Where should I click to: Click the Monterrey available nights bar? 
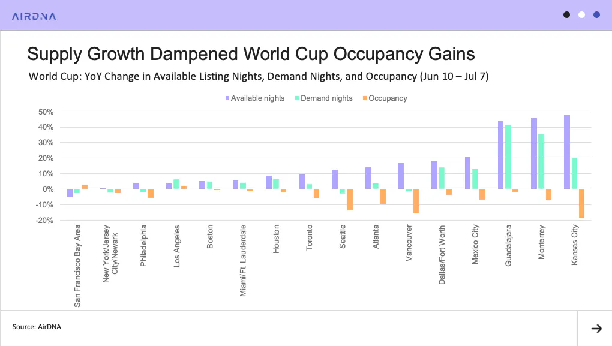pos(534,154)
